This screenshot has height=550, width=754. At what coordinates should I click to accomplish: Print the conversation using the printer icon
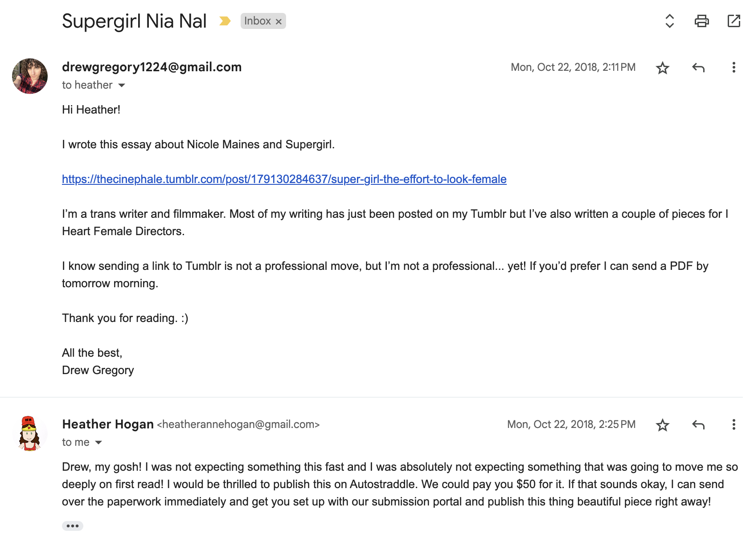[x=701, y=21]
